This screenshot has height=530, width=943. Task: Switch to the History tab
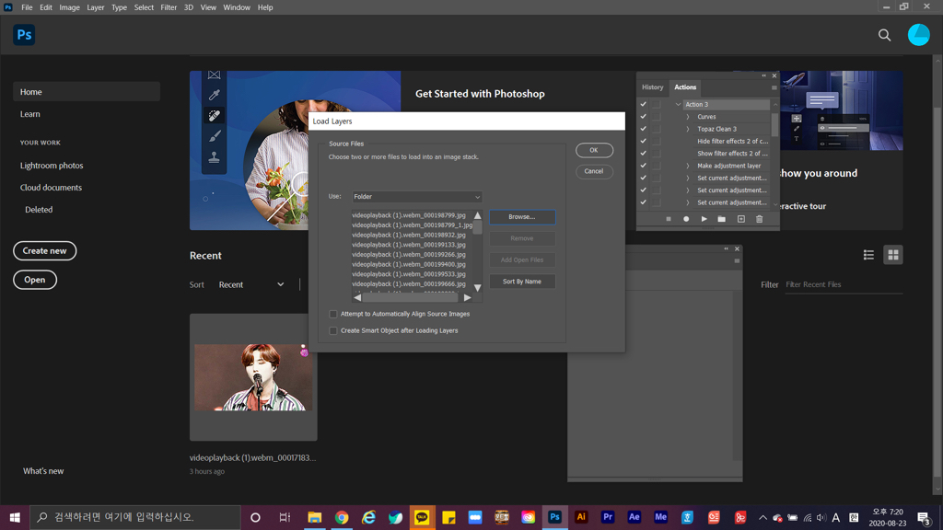tap(653, 87)
